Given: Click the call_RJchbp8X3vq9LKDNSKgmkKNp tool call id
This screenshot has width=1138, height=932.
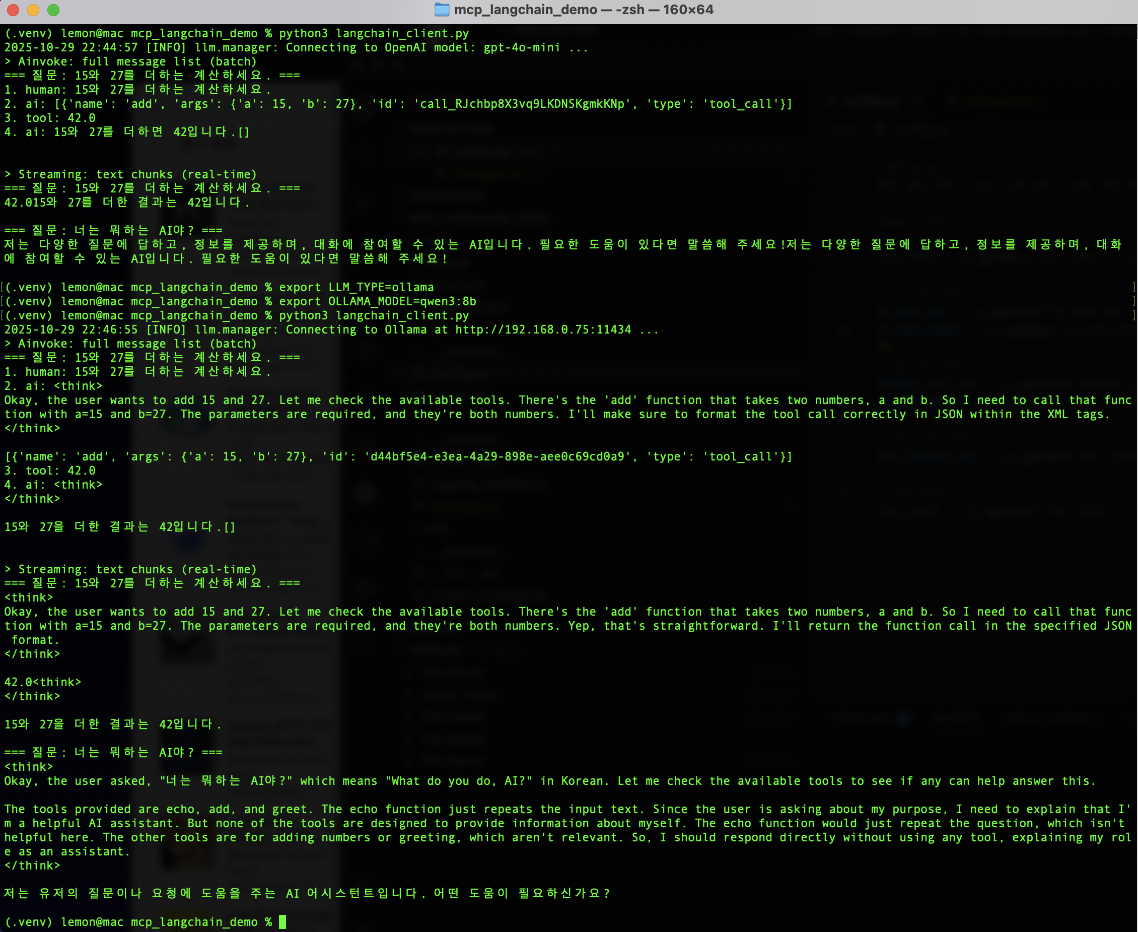Looking at the screenshot, I should pos(522,104).
